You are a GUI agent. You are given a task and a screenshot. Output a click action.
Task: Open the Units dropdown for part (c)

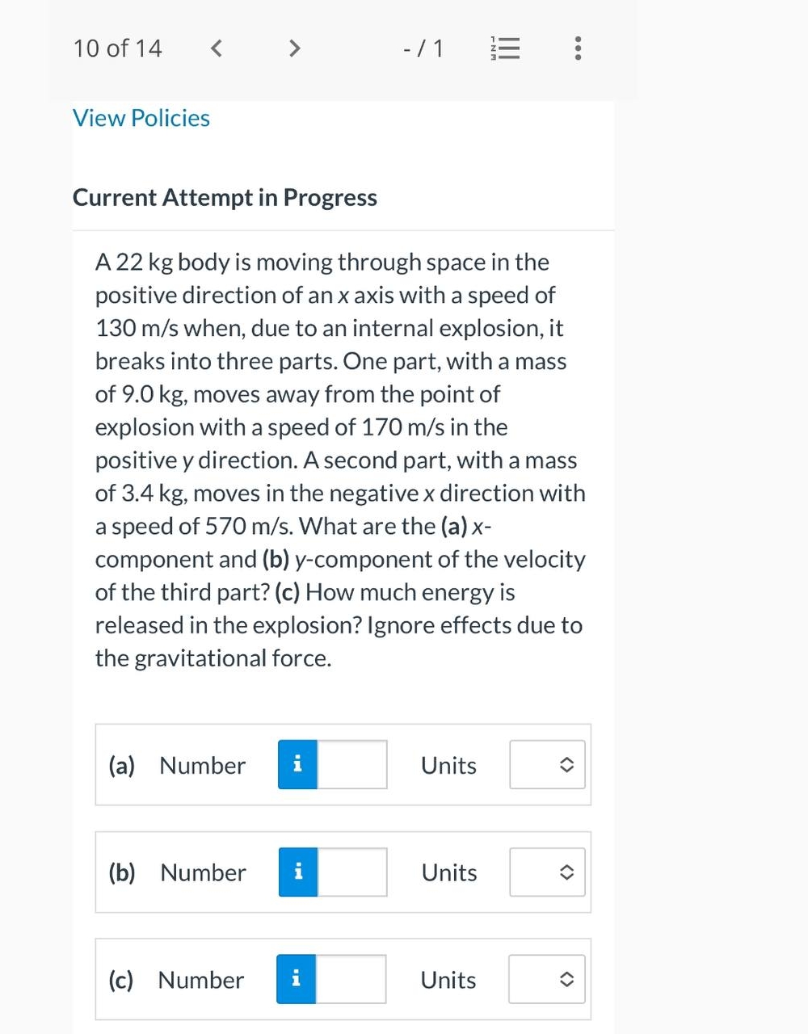pyautogui.click(x=547, y=979)
